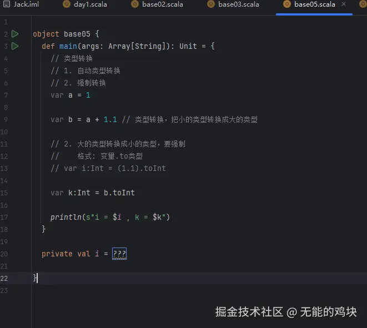Image resolution: width=367 pixels, height=328 pixels.
Task: Click the Jack.iml file icon
Action: 7,4
